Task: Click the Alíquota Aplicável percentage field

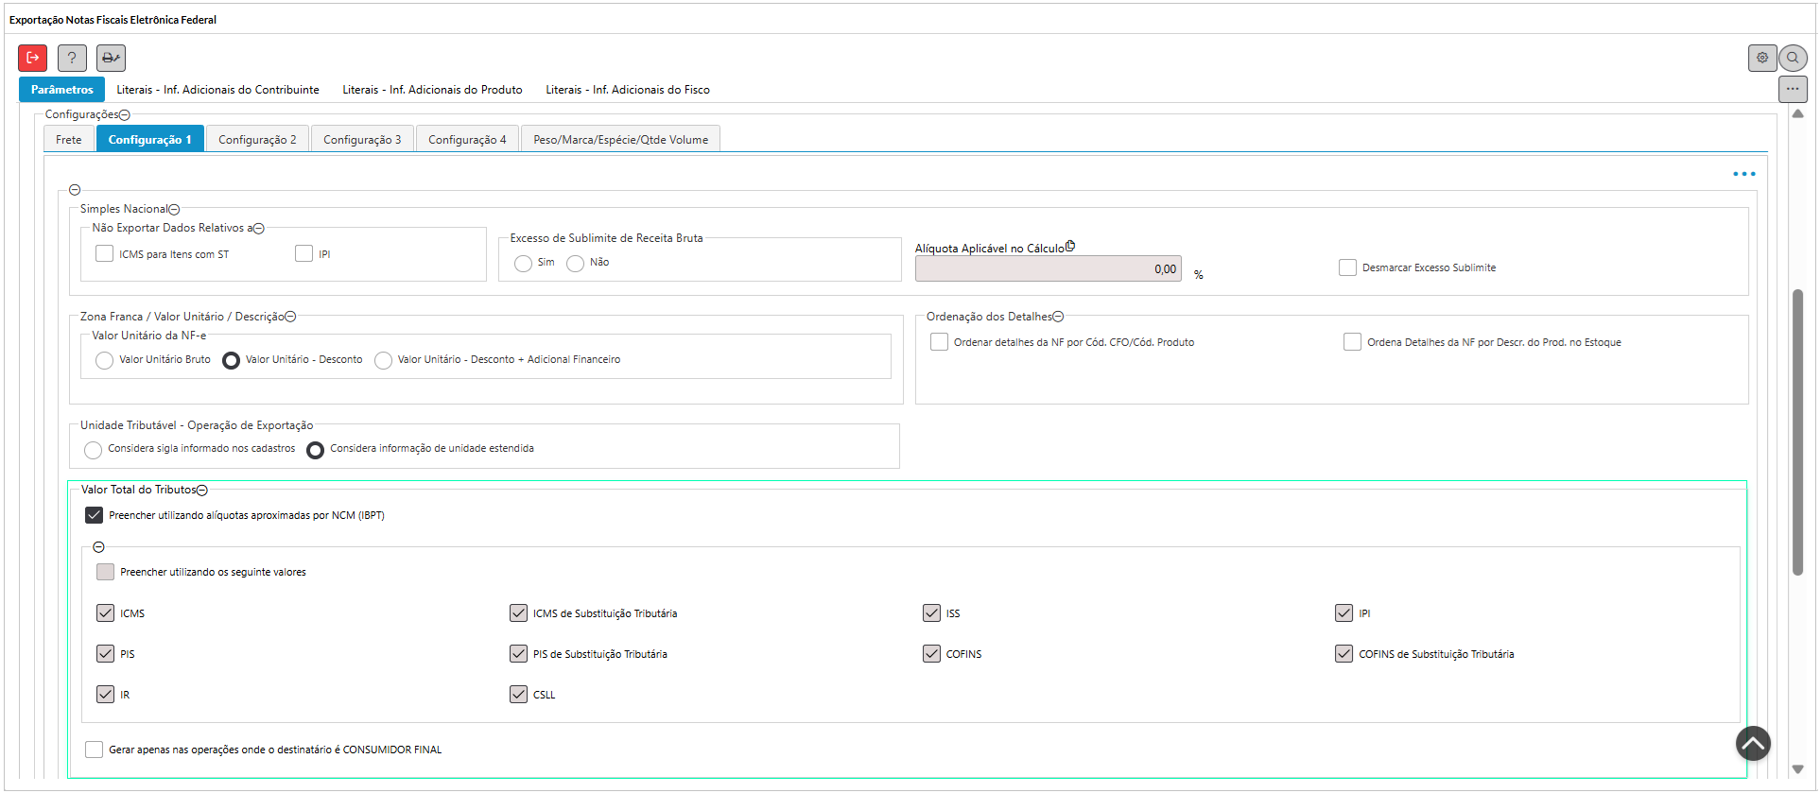Action: click(x=1048, y=269)
